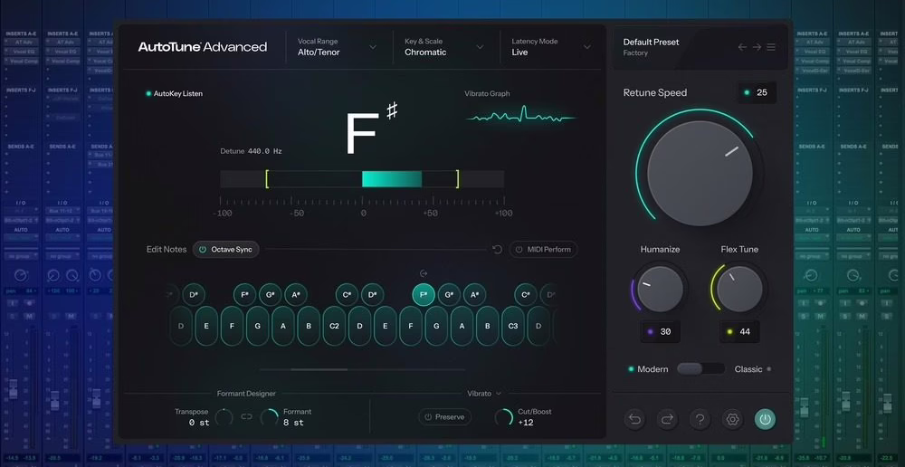
Task: Click the Vibrato Graph label
Action: 487,93
